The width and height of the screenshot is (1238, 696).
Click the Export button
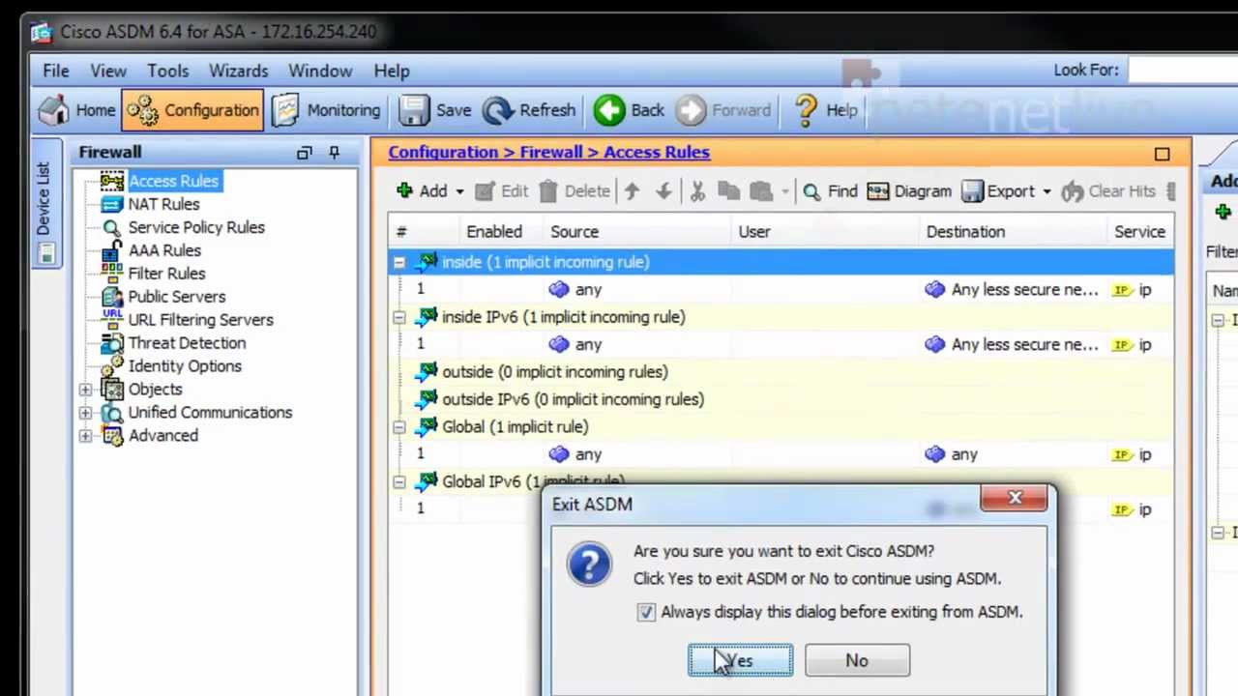click(x=998, y=191)
